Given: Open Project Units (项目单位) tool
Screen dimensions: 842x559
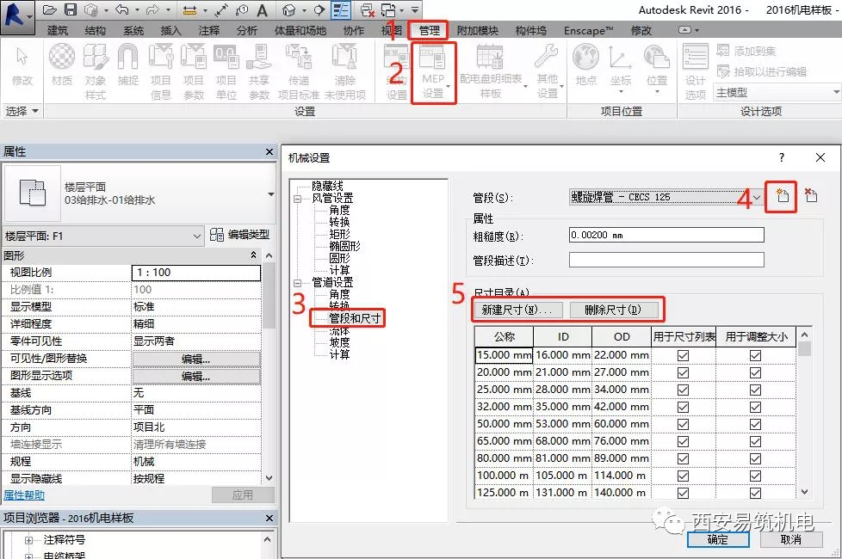Looking at the screenshot, I should [226, 72].
